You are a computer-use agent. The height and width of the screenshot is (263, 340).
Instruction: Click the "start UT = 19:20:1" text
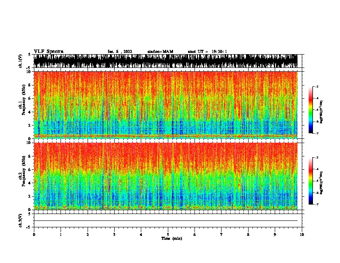coord(207,52)
